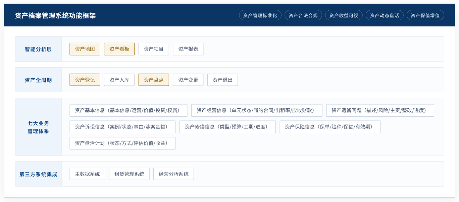Open the 资产盘活计划 item
459x202 pixels.
coord(122,143)
